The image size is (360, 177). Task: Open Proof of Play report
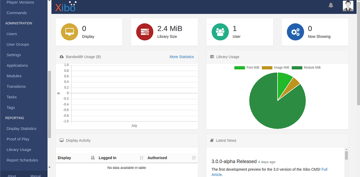tap(18, 139)
